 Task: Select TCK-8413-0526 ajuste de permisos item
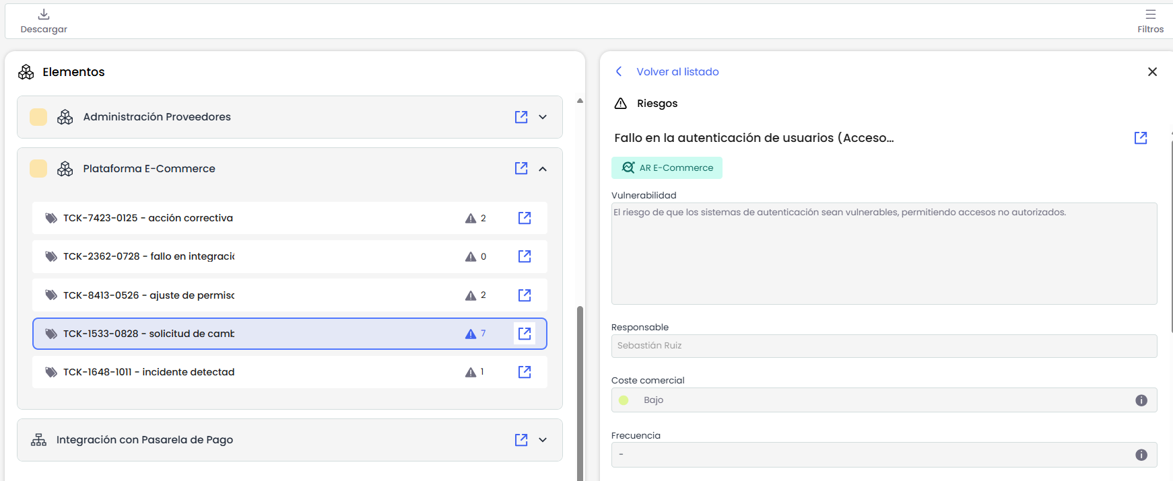tap(149, 295)
